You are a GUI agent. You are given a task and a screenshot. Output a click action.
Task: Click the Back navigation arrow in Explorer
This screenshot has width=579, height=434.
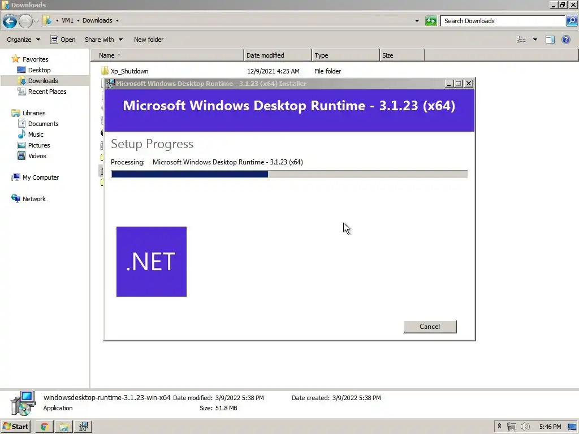point(10,21)
